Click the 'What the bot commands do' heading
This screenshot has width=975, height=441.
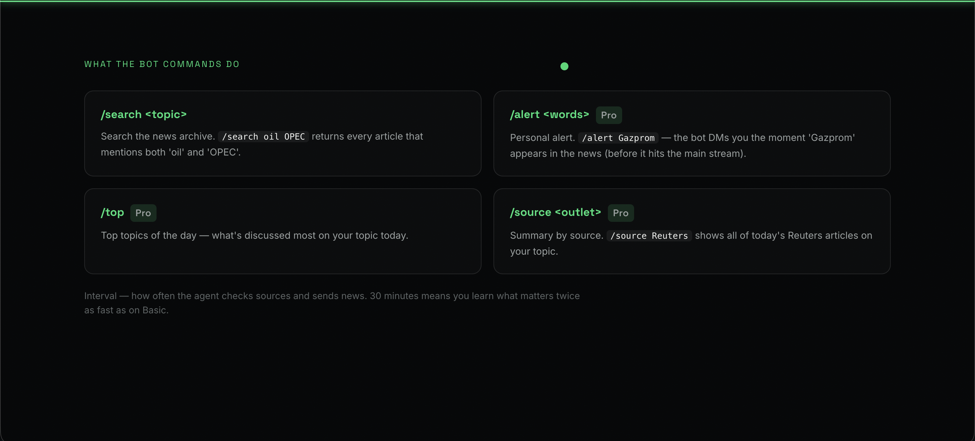[162, 64]
